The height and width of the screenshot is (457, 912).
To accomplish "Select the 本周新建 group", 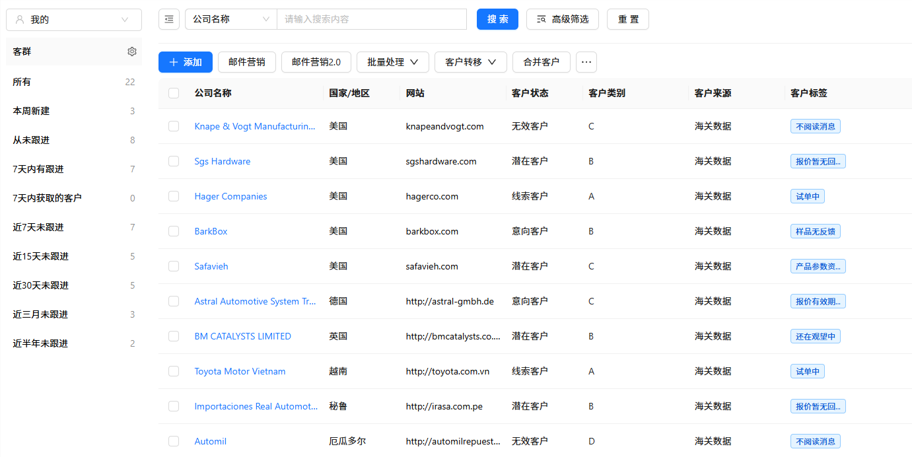I will (74, 111).
